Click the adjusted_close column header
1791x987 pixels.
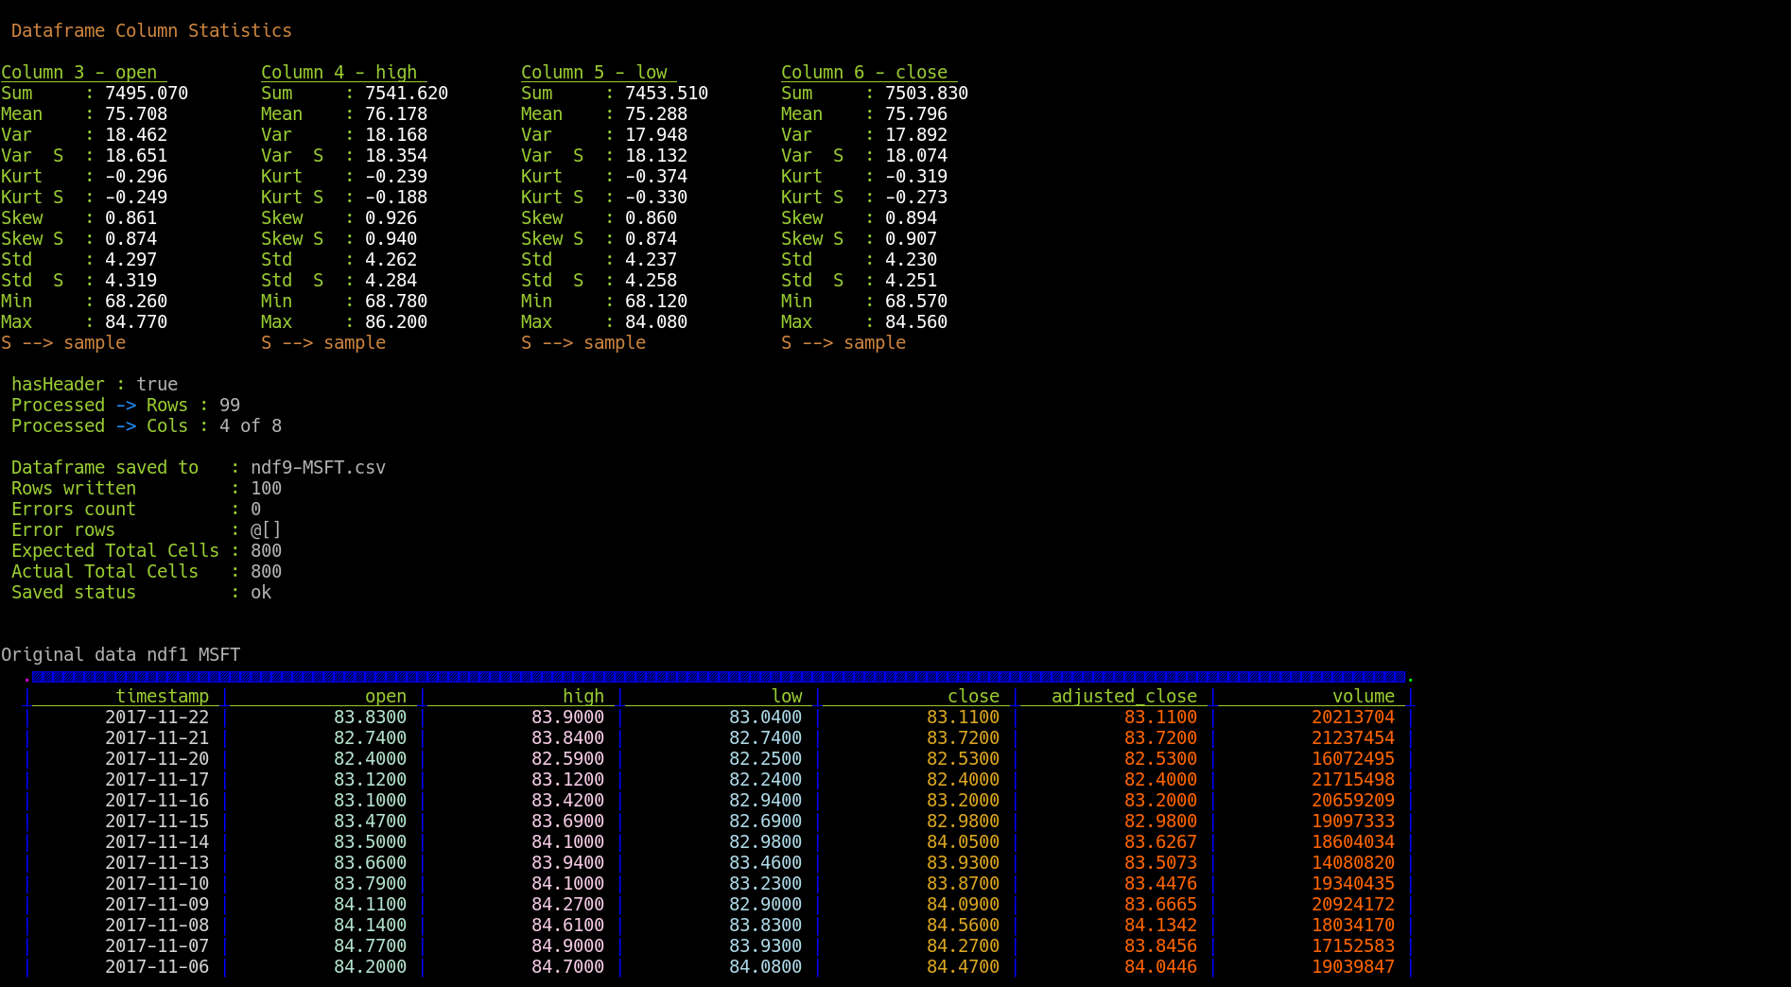pos(1124,696)
